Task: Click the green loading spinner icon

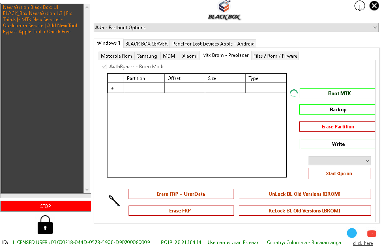Action: pyautogui.click(x=294, y=93)
